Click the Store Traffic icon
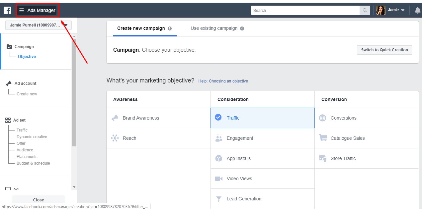 (x=322, y=158)
